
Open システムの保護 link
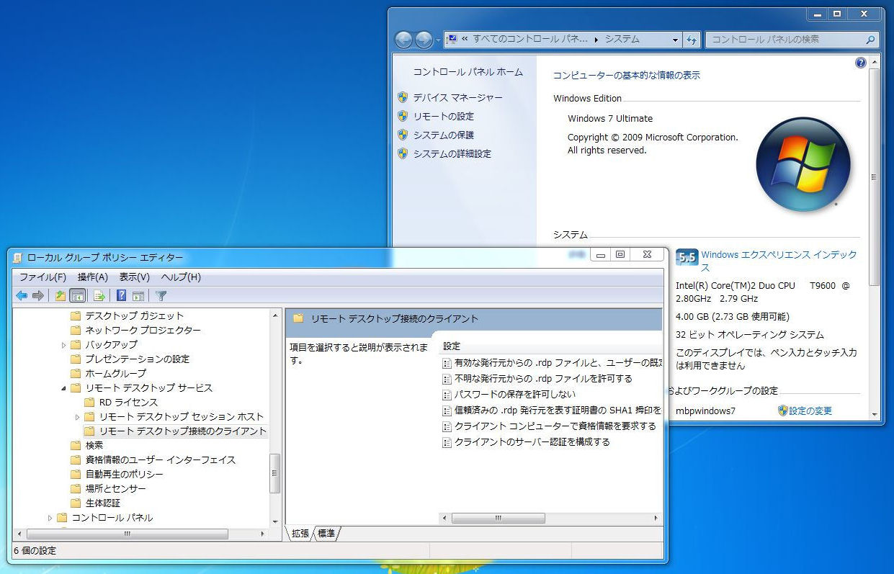443,135
